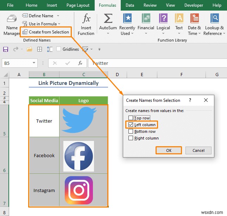
Task: Open Customize Quick Access Toolbar dropdown
Action: pos(99,49)
